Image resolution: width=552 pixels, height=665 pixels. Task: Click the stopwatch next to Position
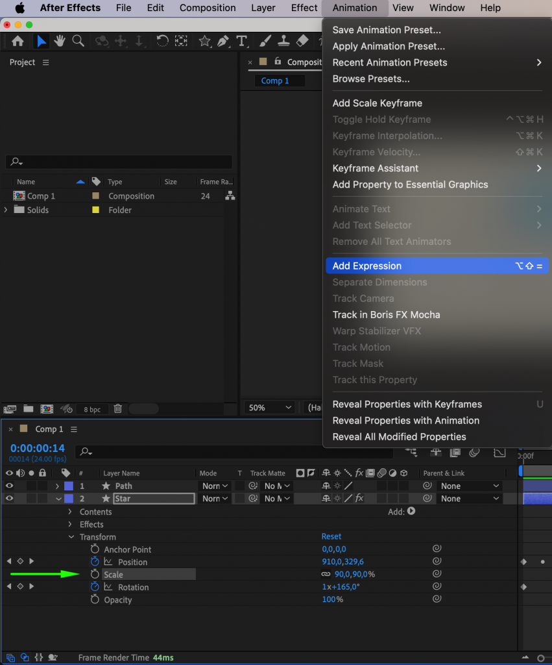(96, 562)
